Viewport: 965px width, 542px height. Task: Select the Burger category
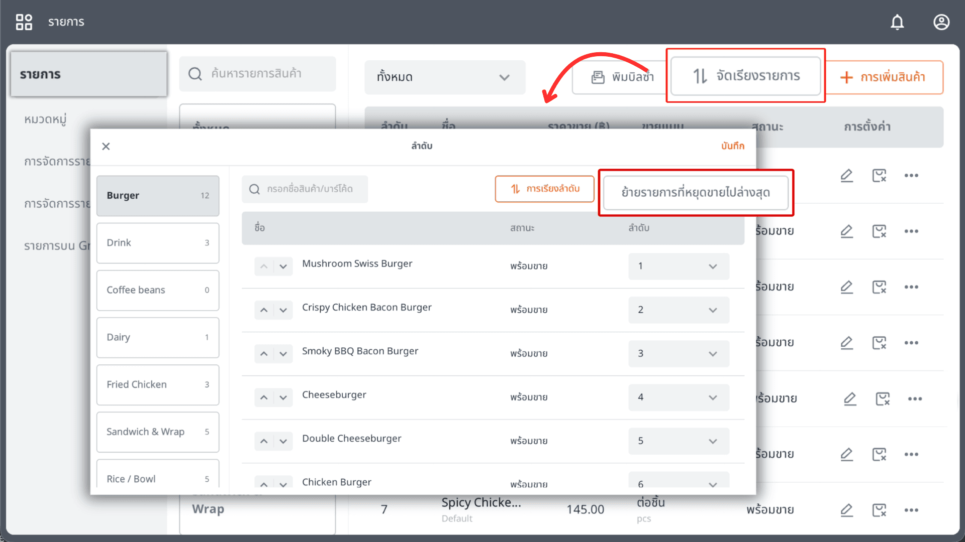pos(158,196)
